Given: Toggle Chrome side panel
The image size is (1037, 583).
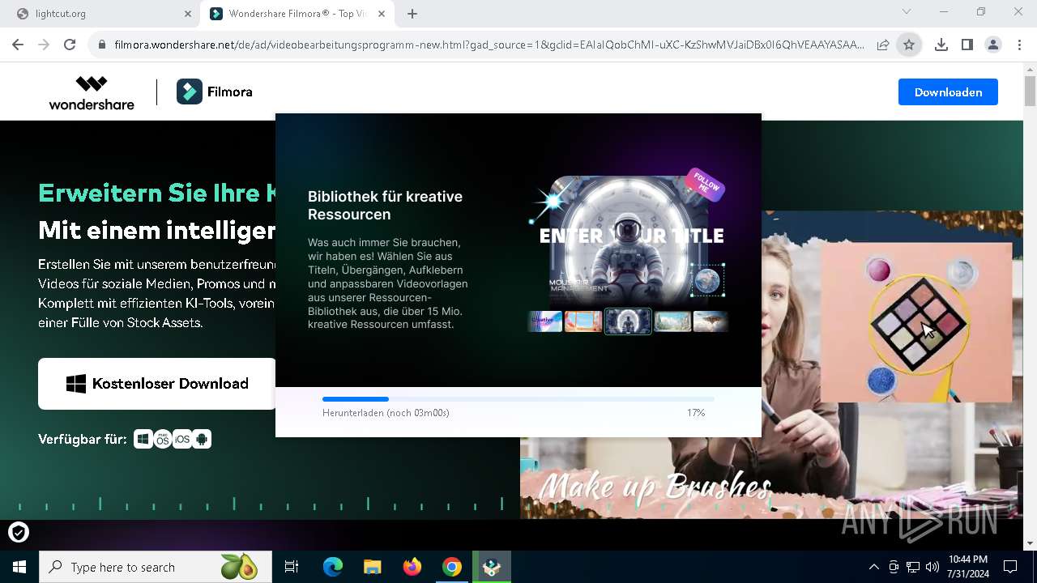Looking at the screenshot, I should coord(967,45).
